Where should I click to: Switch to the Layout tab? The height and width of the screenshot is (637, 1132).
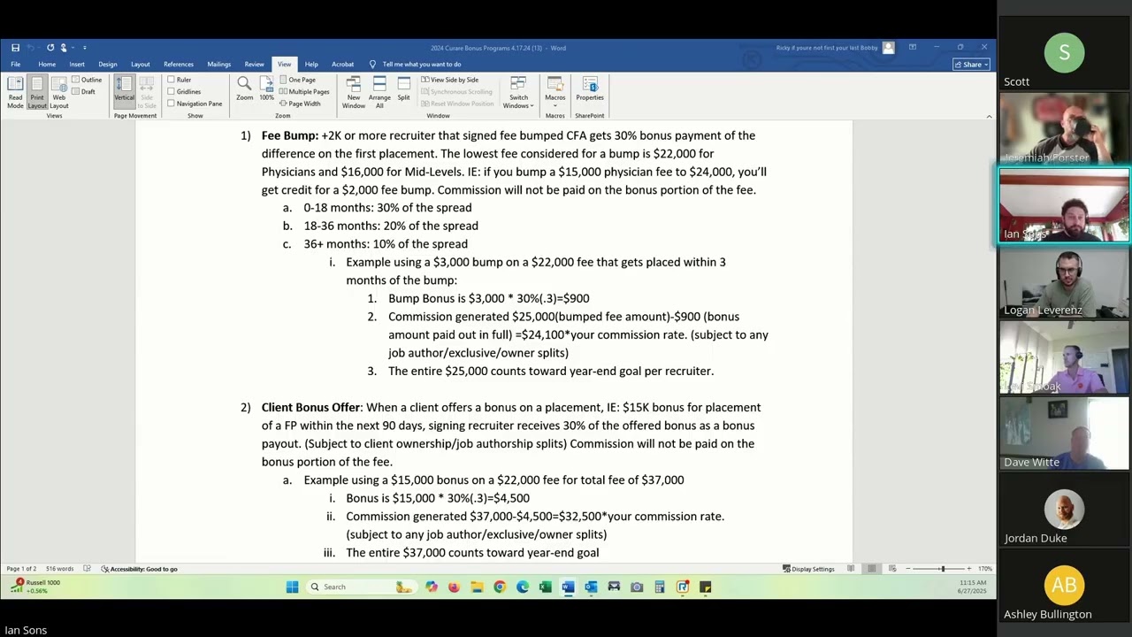point(141,65)
